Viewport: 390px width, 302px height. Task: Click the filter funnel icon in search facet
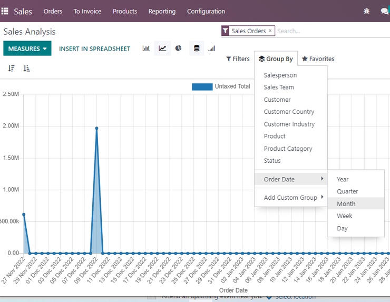(x=225, y=31)
